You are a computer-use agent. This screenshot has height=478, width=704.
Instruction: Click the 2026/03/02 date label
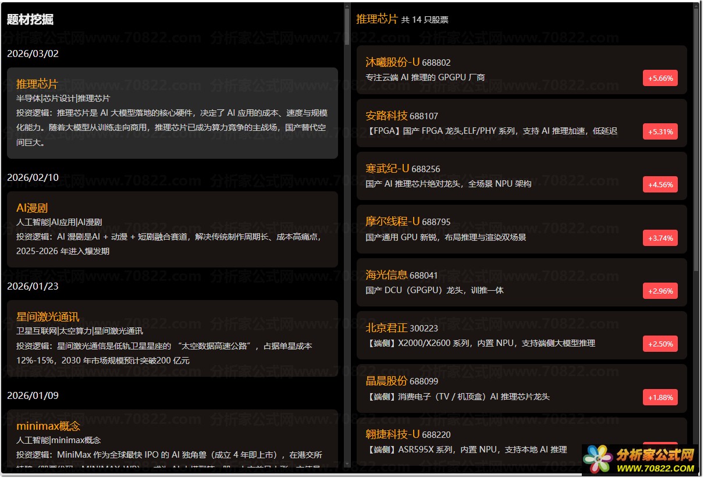[x=33, y=54]
